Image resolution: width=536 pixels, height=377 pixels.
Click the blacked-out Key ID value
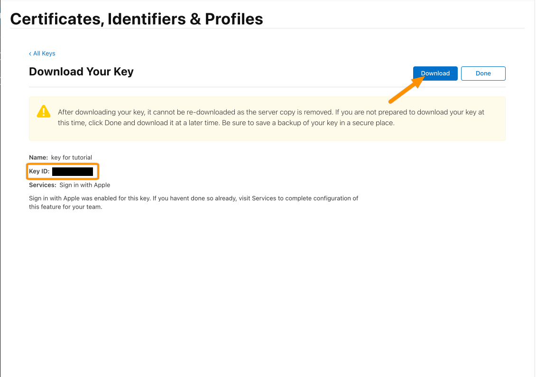pyautogui.click(x=73, y=172)
